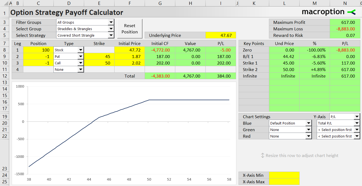Screen dimensions: 362x186
Task: Open the Leg 4 Type dropdown showing None
Action: point(81,69)
